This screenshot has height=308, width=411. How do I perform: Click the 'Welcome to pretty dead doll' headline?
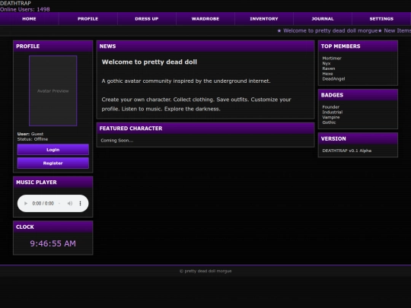(x=149, y=62)
